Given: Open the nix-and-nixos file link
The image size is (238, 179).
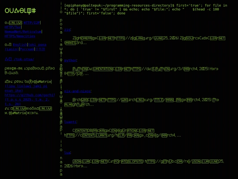Looking at the screenshot, I should (x=78, y=91).
